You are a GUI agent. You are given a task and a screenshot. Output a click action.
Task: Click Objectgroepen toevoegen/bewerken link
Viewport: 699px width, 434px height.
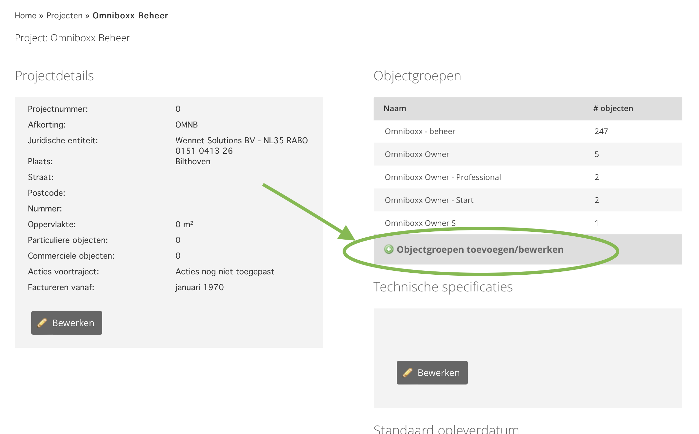click(x=480, y=249)
